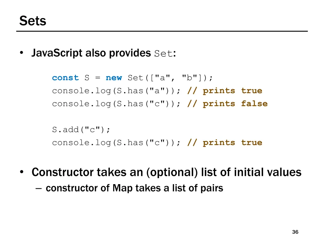Click the blue "new" keyword
324x243 pixels.
[114, 78]
